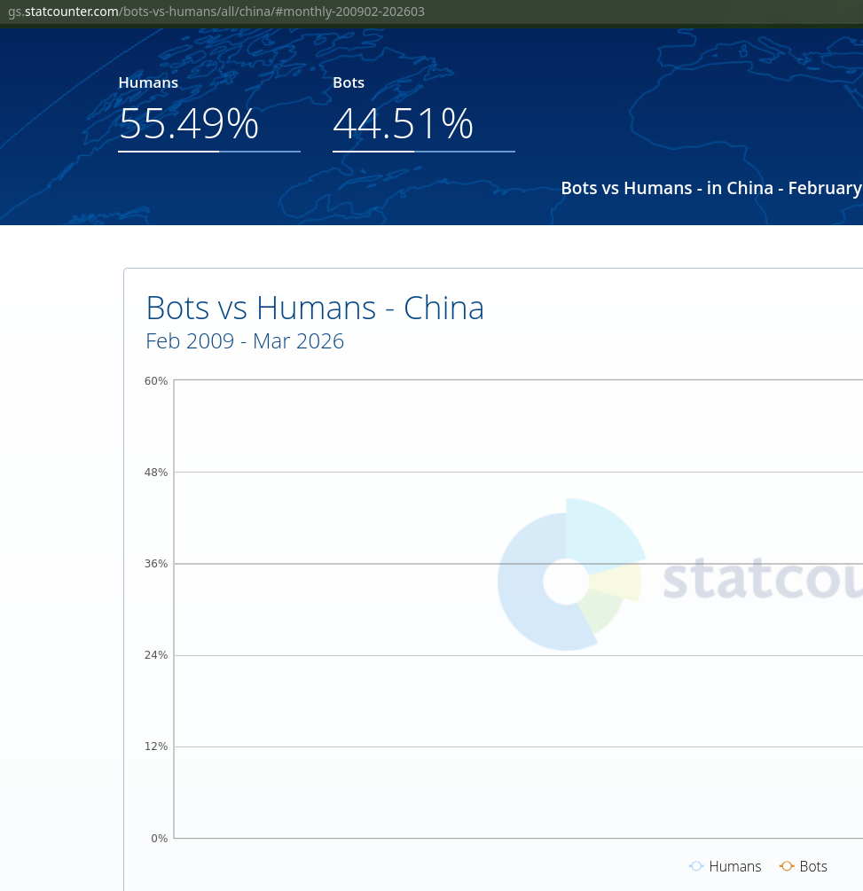The image size is (863, 891).
Task: Click the chart title 'Bots vs Humans - China'
Action: click(315, 308)
